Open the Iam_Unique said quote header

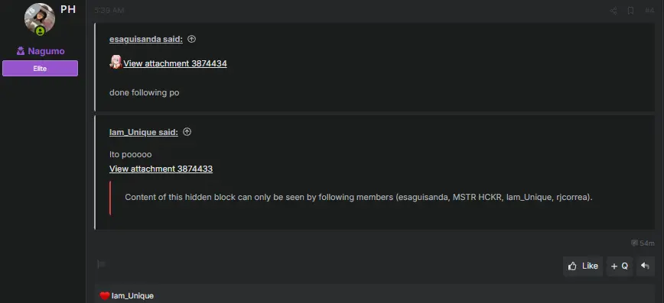point(144,132)
